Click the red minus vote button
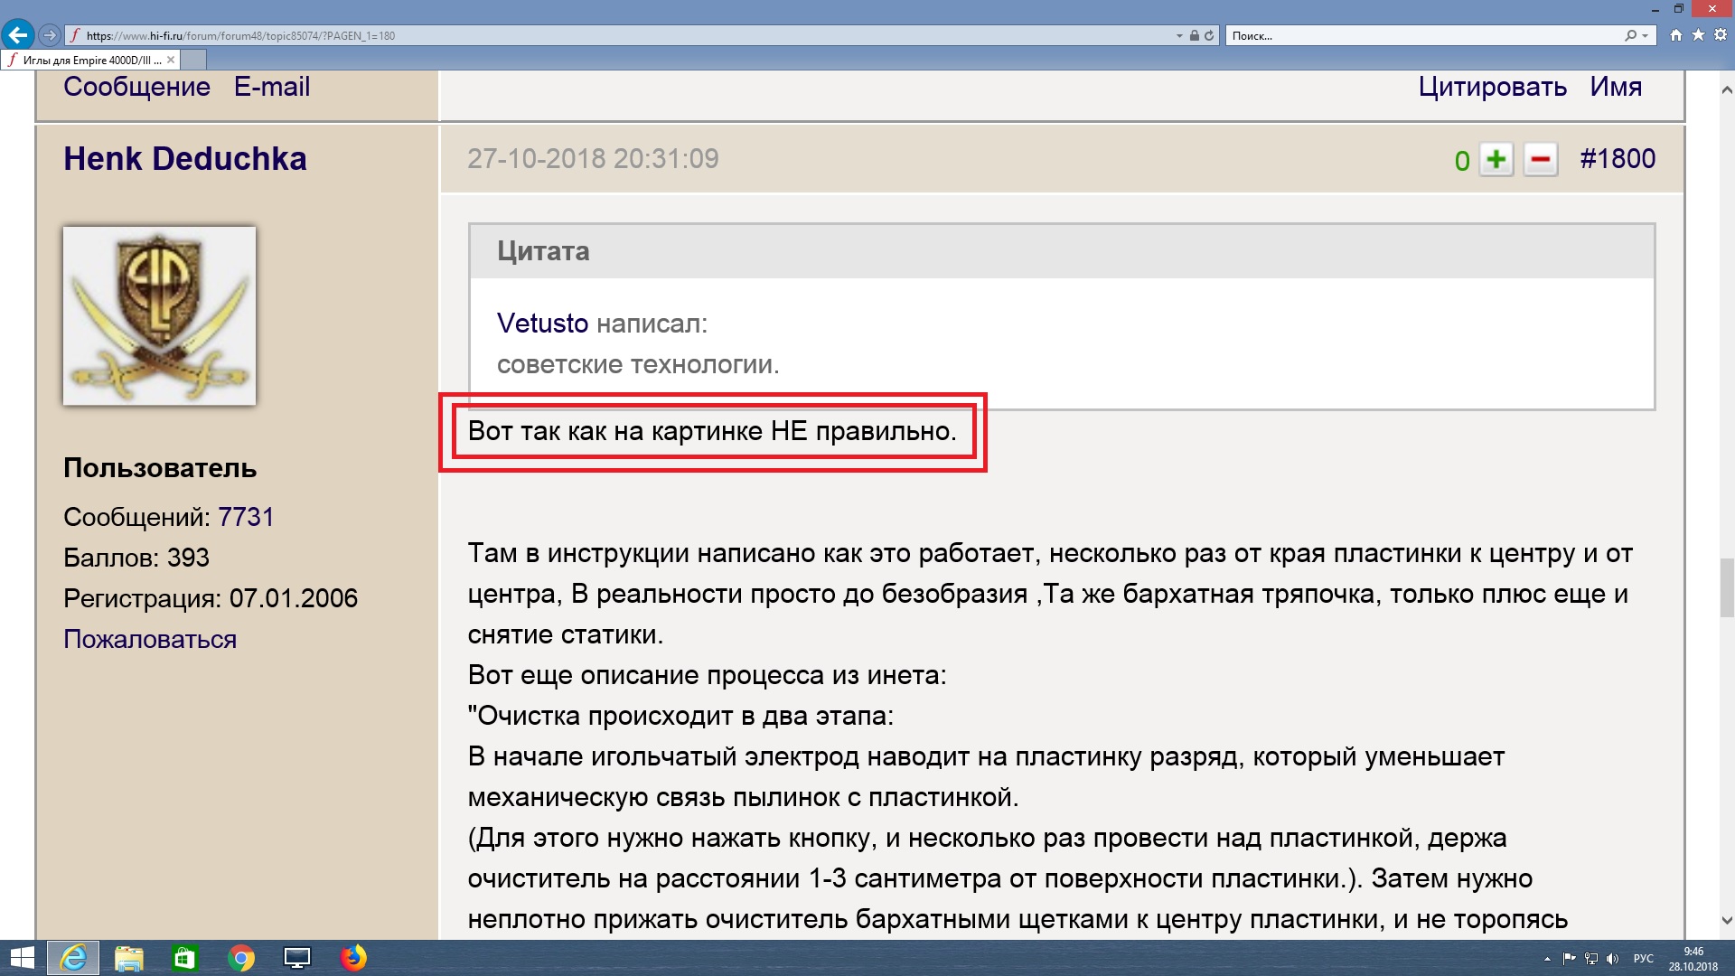 coord(1541,160)
